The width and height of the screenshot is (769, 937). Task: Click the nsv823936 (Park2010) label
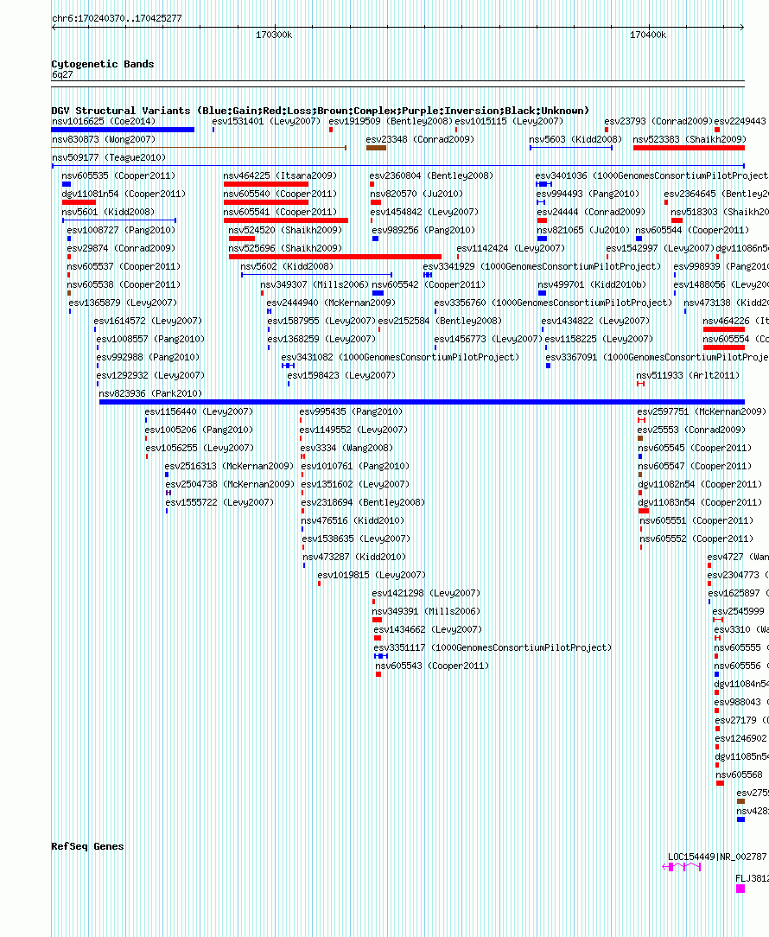click(150, 394)
